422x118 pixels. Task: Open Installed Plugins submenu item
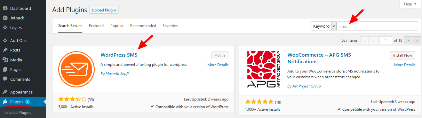click(17, 112)
